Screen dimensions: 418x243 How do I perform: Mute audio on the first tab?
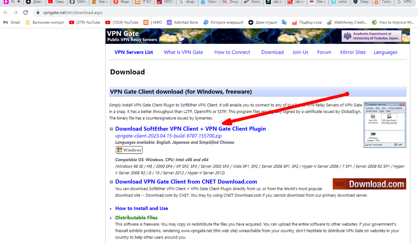tap(18, 2)
